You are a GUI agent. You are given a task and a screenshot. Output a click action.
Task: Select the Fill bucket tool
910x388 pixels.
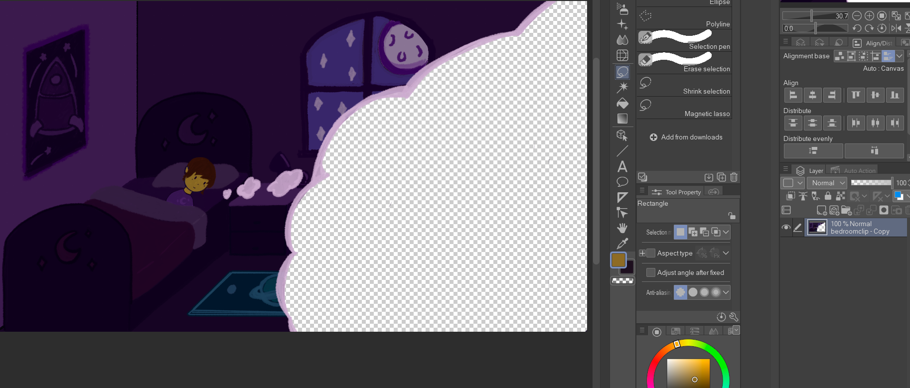point(622,103)
